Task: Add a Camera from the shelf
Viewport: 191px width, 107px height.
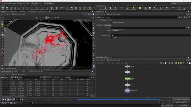Action: click(101, 9)
